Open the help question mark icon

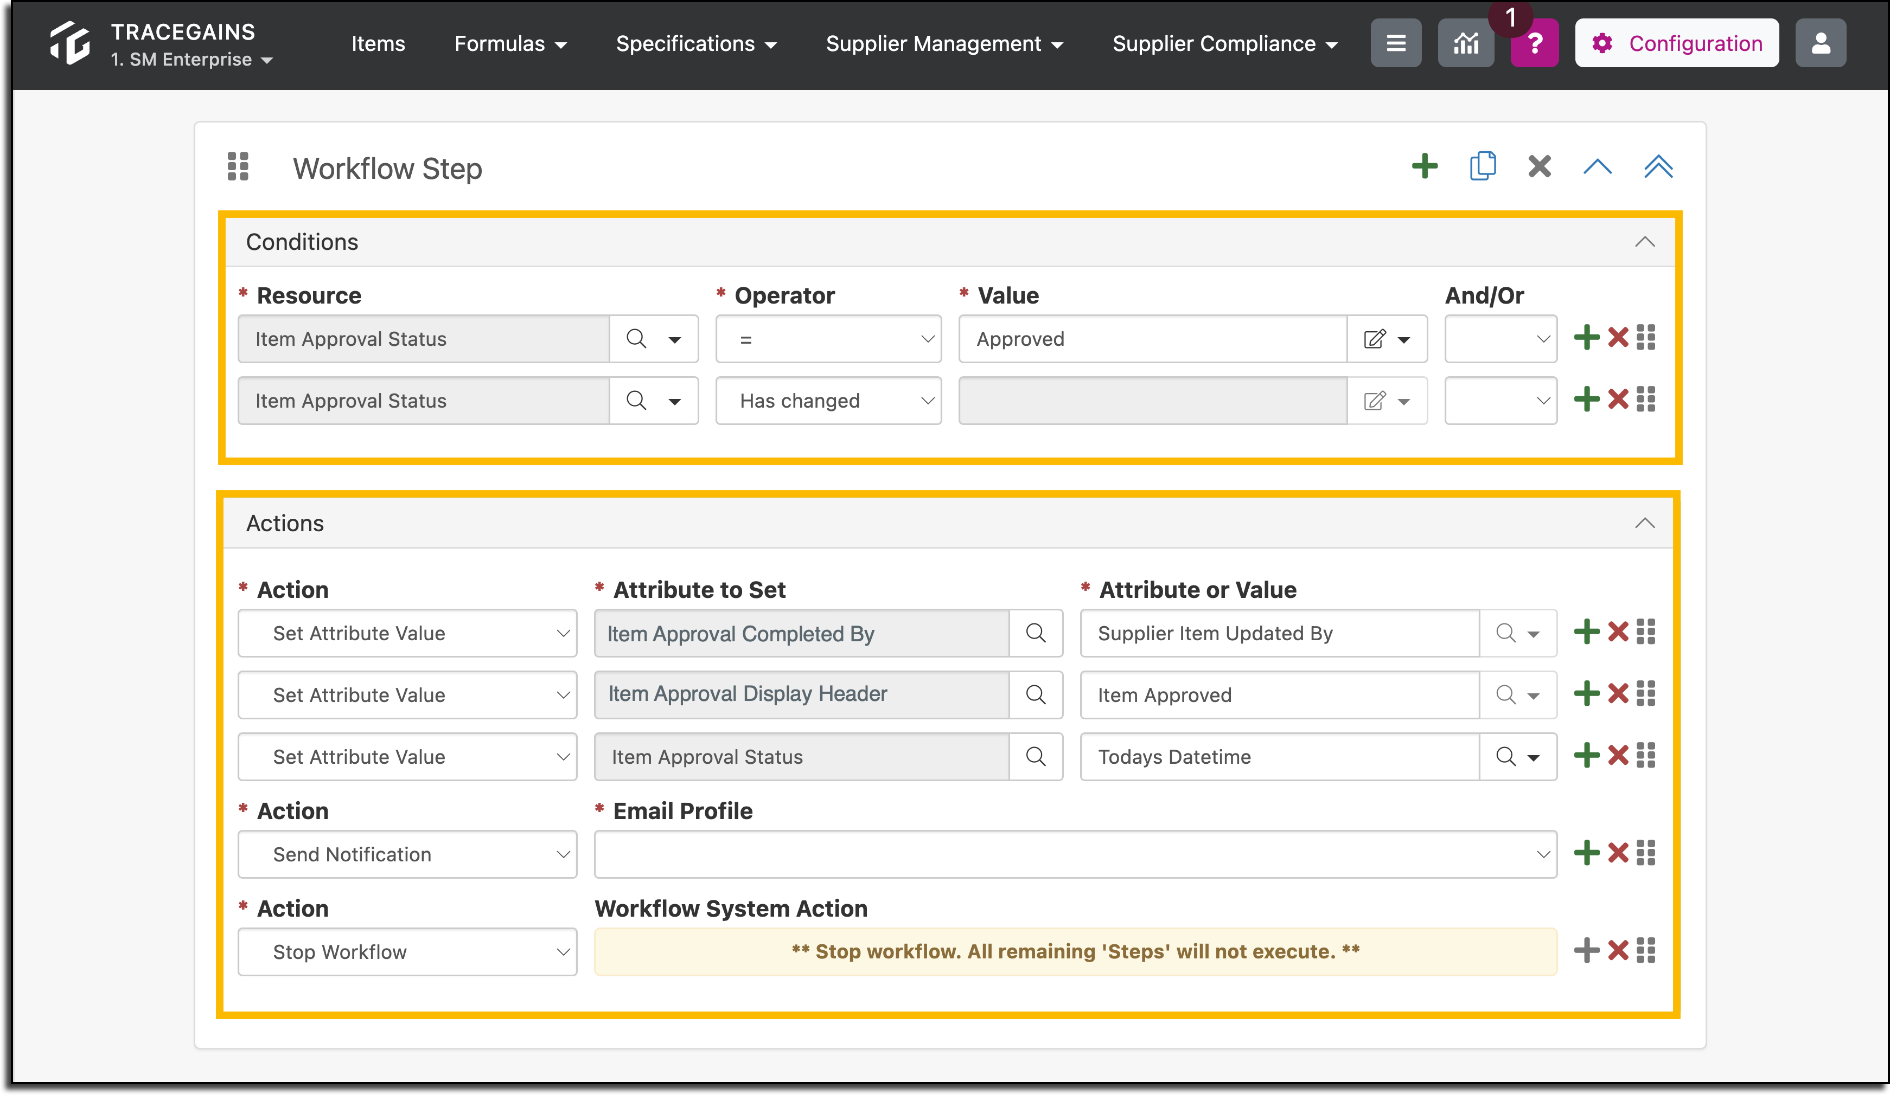[1535, 43]
